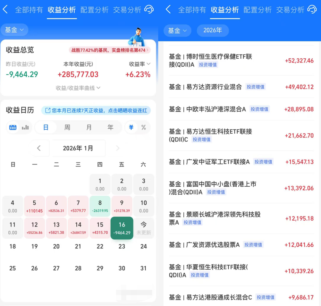Open 华夏恒生科技ETF联接 fund row
Screen dimensions: 321x306
coord(241,271)
